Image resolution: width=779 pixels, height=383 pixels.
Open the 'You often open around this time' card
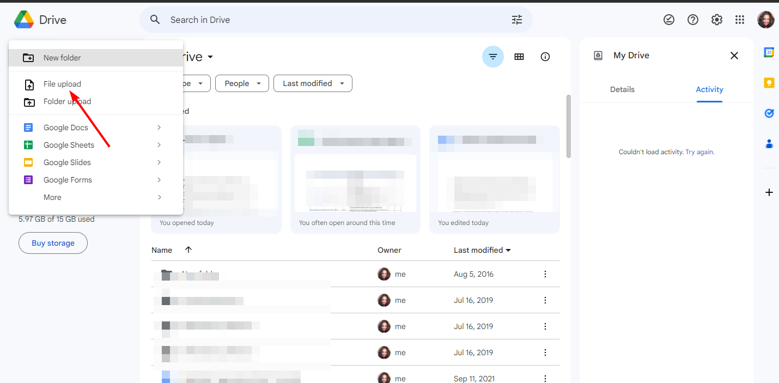click(x=355, y=180)
